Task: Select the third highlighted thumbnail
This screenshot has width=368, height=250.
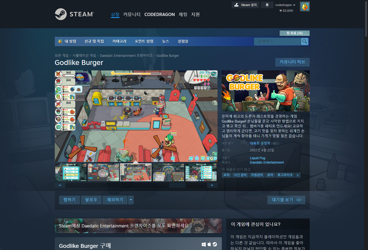Action: [136, 172]
